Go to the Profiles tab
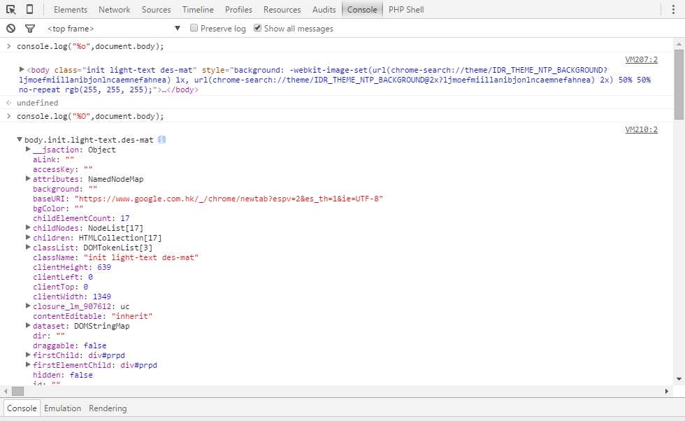This screenshot has height=421, width=685. click(238, 10)
